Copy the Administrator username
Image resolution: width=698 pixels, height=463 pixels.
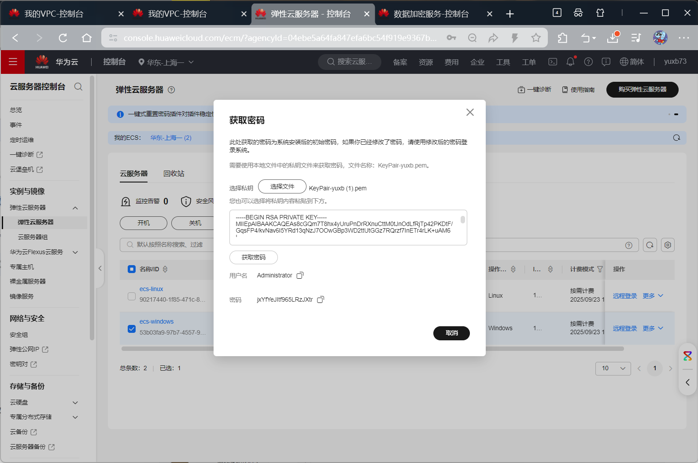[x=300, y=275]
